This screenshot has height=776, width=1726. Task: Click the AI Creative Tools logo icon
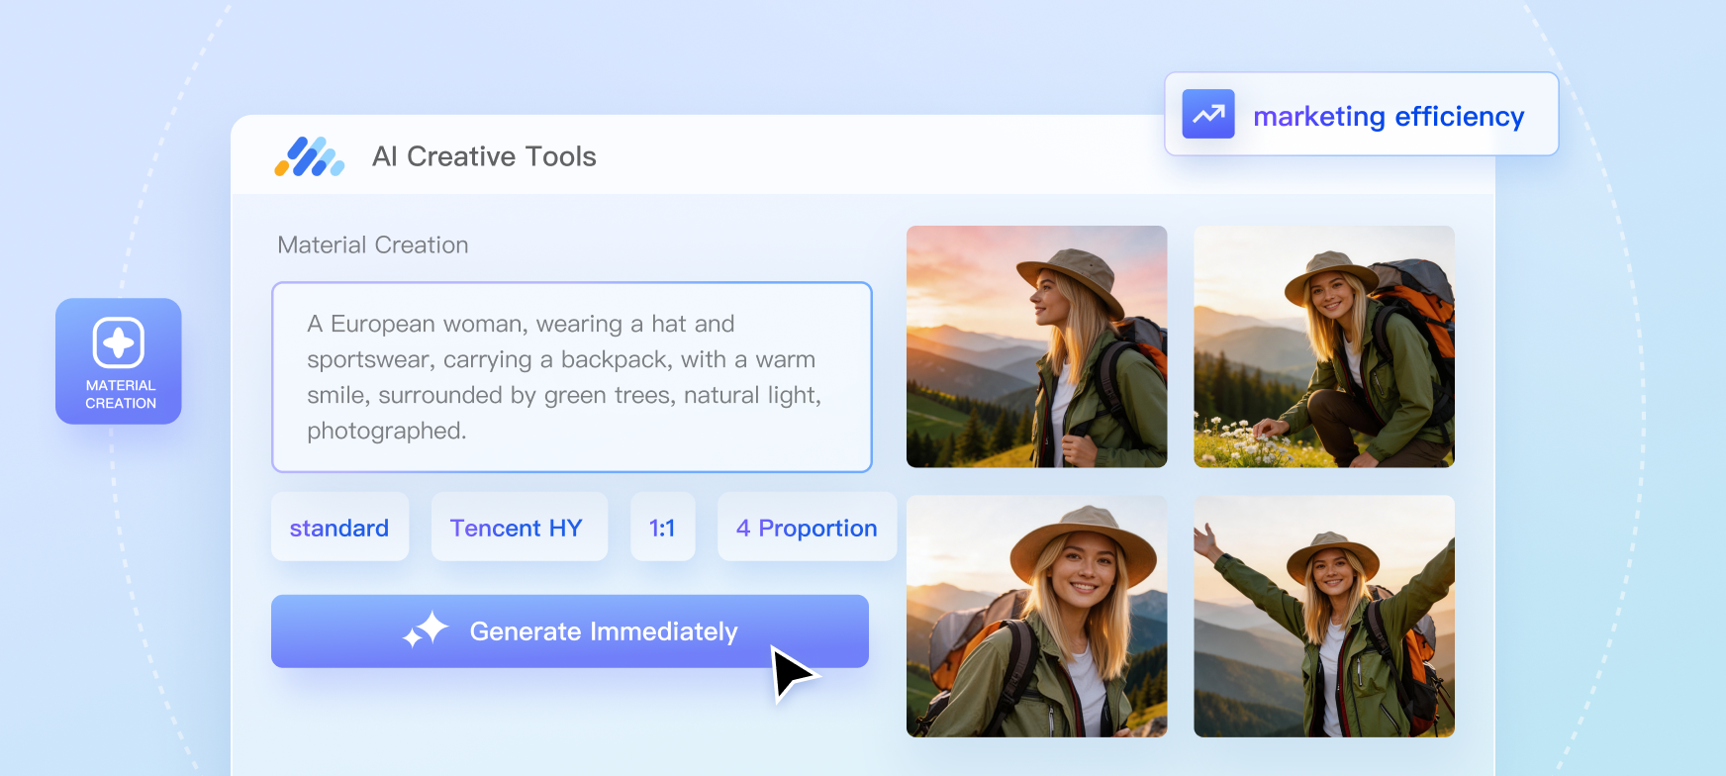pos(310,156)
